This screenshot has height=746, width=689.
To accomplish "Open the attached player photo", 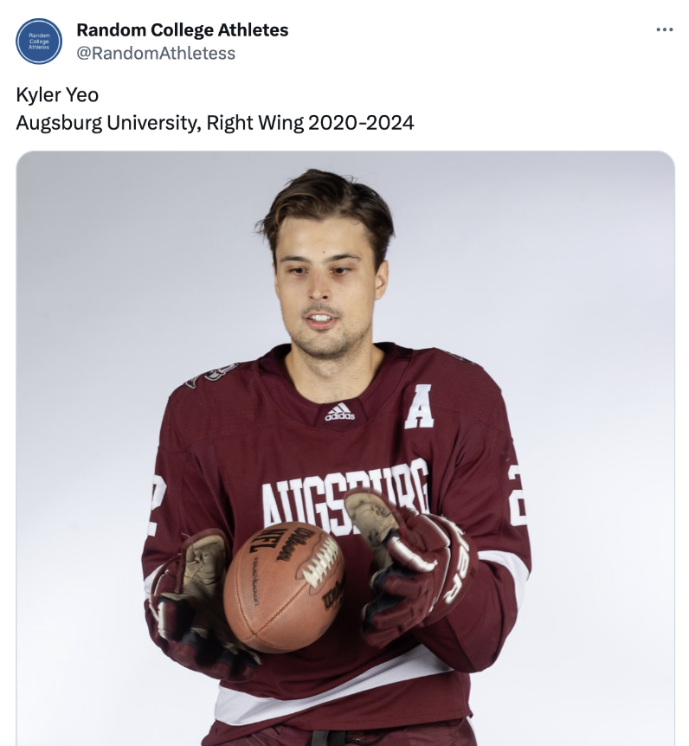I will coord(345,448).
